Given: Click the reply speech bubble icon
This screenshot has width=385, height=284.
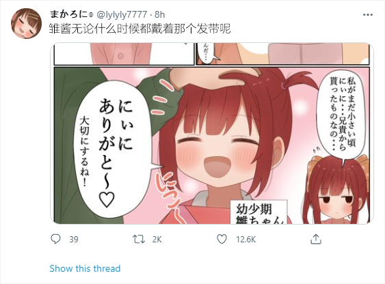Looking at the screenshot, I should tap(55, 239).
